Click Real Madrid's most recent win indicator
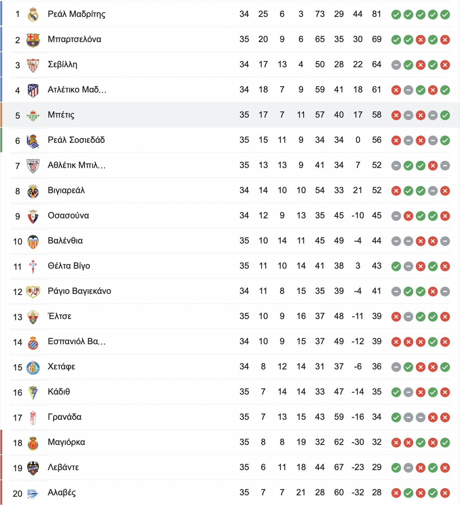 [x=445, y=15]
